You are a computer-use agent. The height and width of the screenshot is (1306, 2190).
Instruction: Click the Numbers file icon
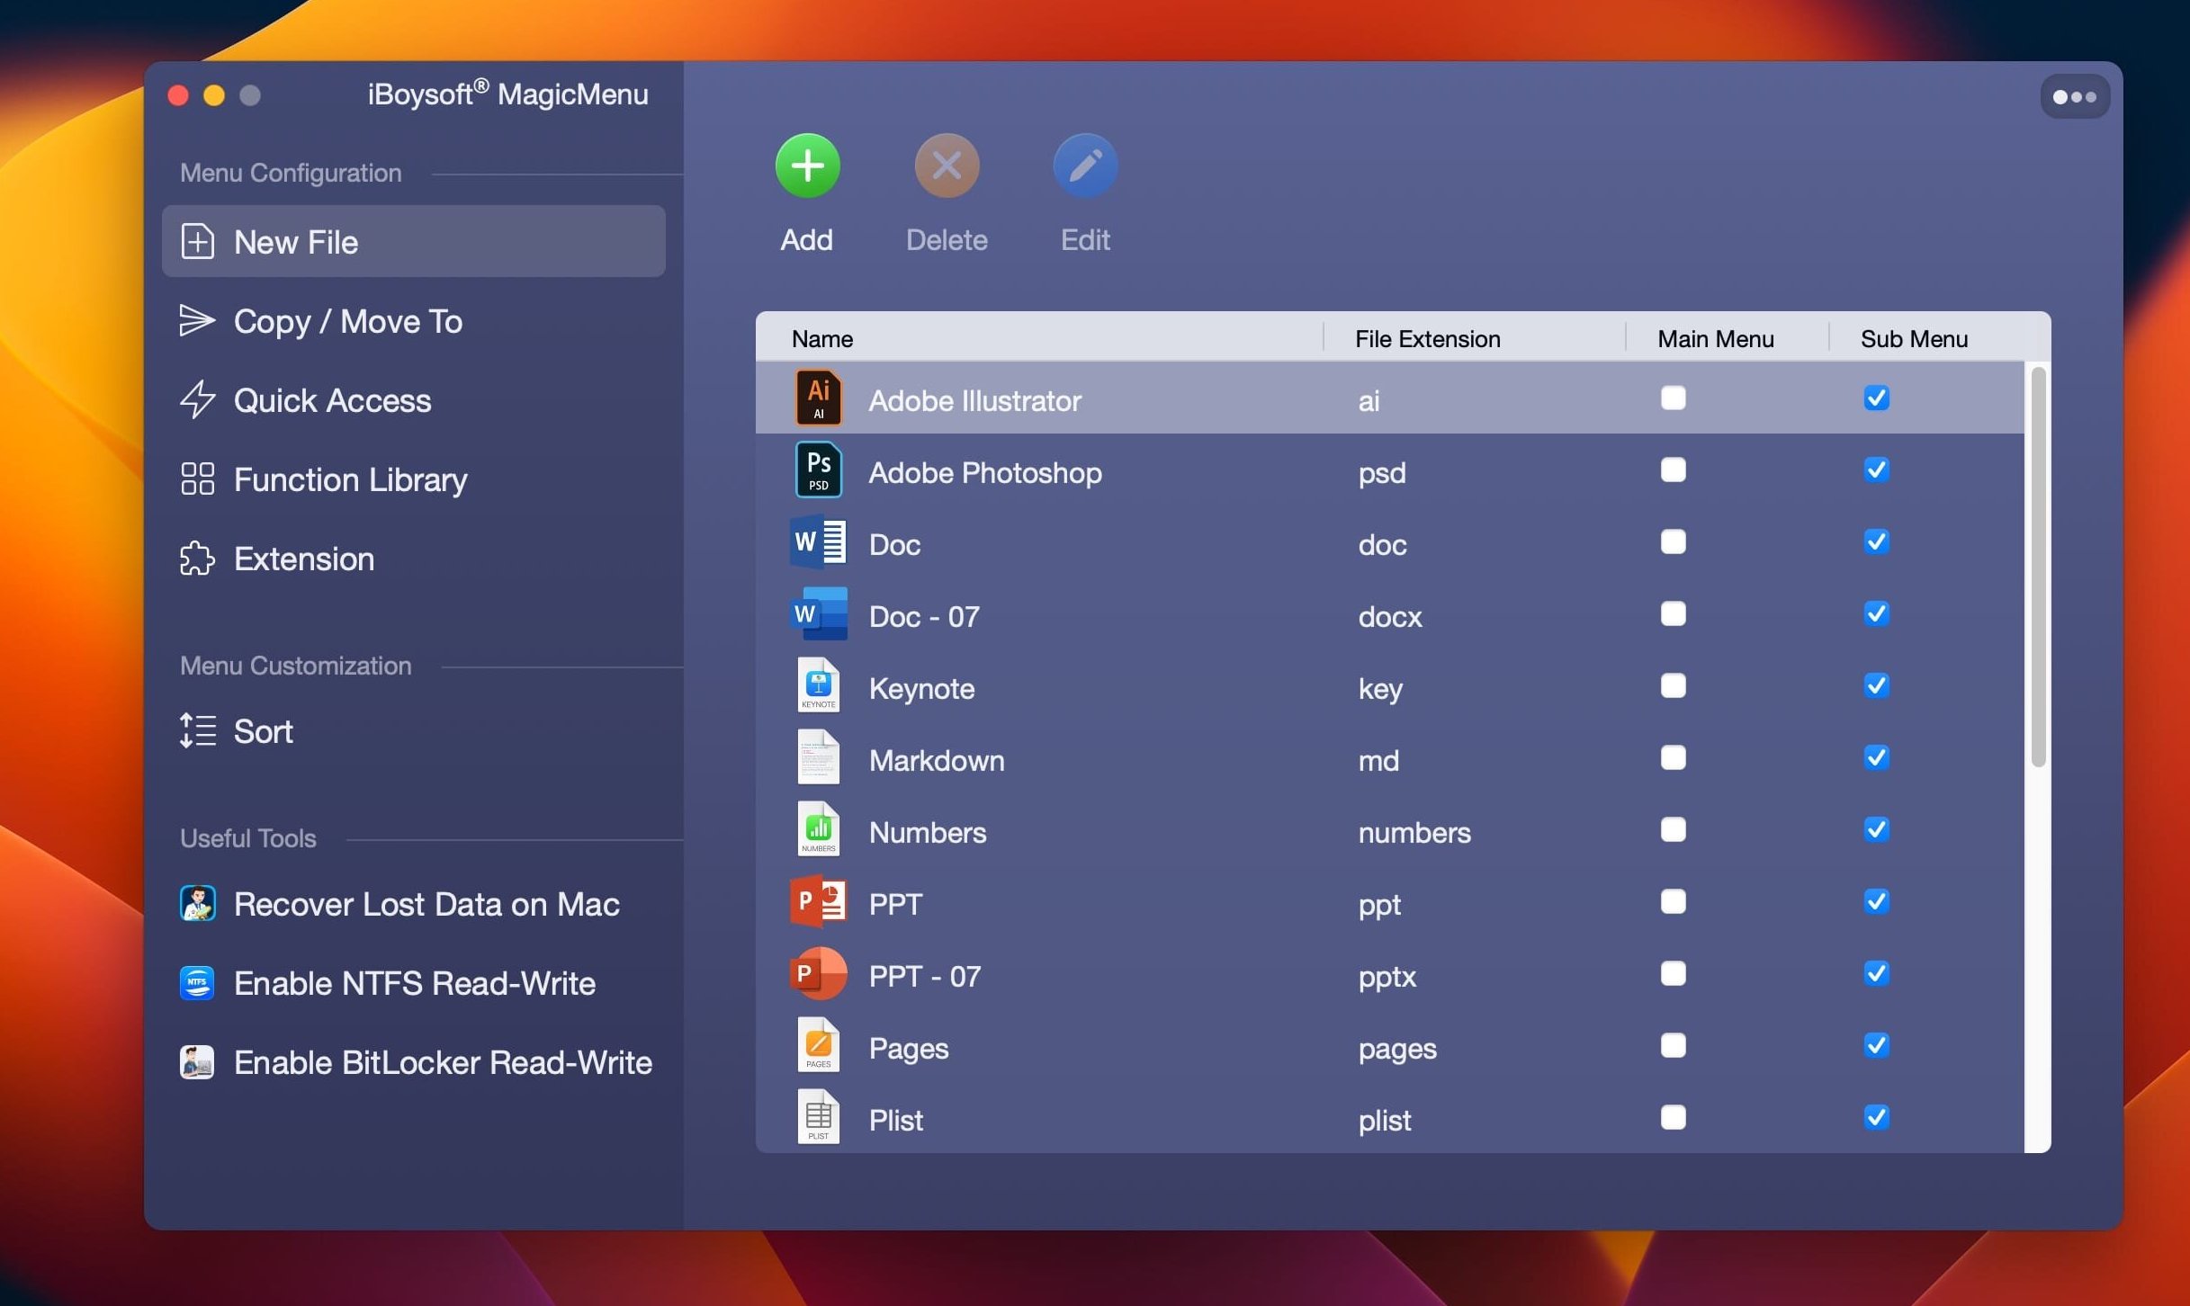tap(818, 829)
